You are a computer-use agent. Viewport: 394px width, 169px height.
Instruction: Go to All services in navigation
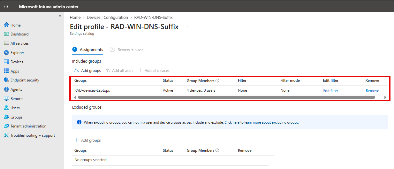[19, 43]
